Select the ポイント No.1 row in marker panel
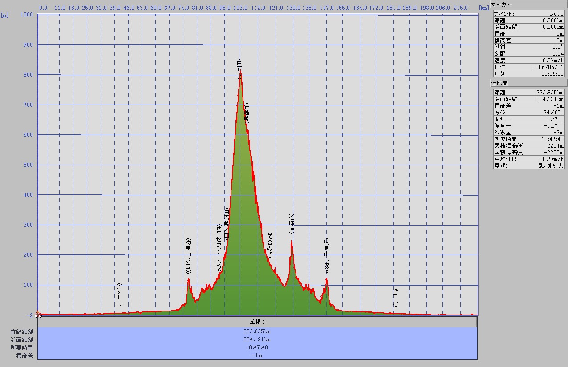The image size is (568, 367). [529, 14]
